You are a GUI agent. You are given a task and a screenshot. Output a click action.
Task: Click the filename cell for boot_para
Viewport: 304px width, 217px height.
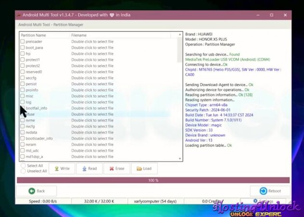point(93,48)
